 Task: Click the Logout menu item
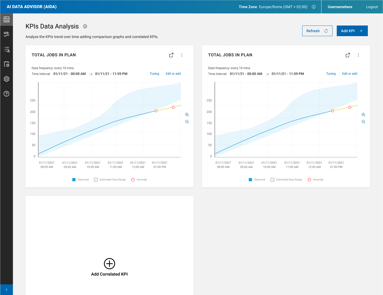(x=372, y=7)
